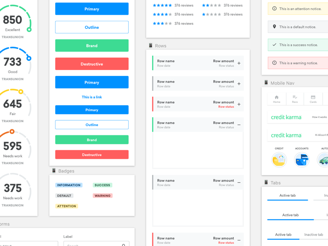Click the '376 reviews' text beside five stars
This screenshot has width=328, height=246.
(x=184, y=5)
